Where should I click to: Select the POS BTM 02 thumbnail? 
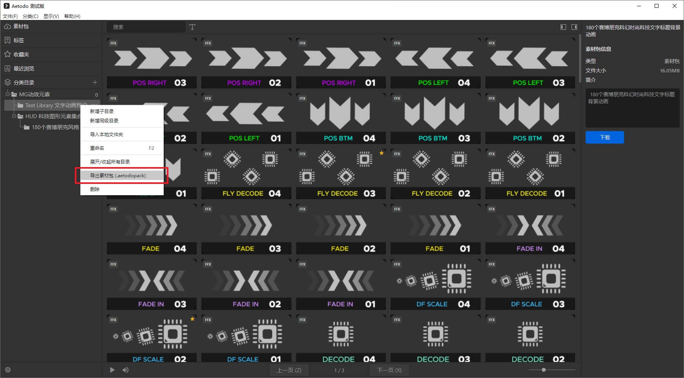(x=530, y=119)
